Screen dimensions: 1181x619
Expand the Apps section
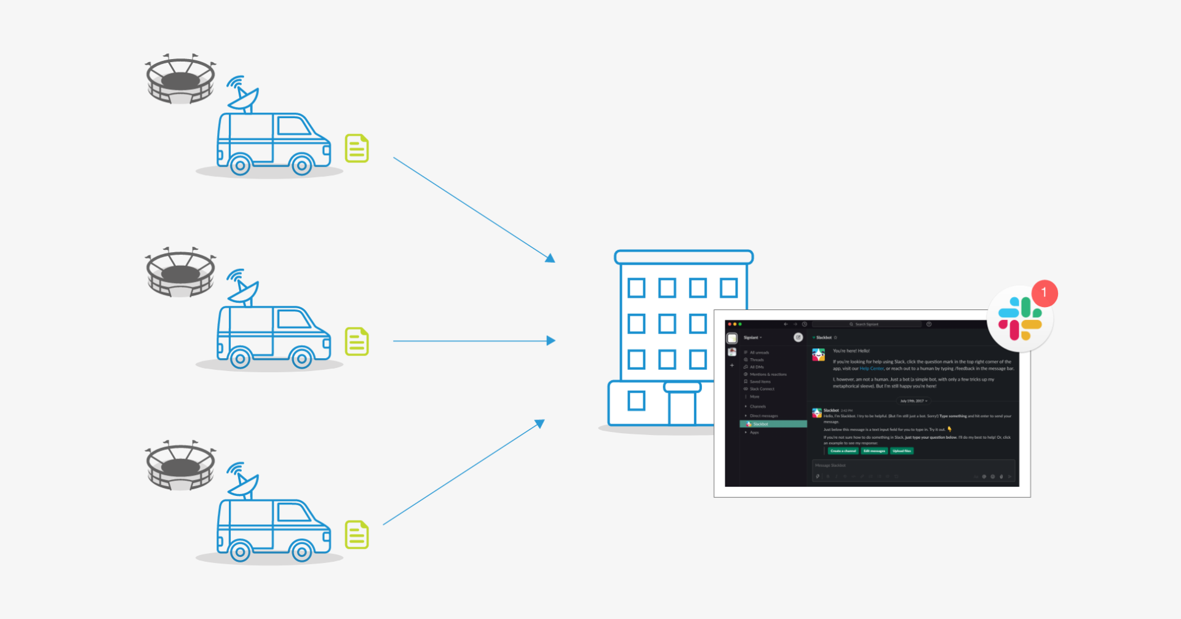pos(752,433)
